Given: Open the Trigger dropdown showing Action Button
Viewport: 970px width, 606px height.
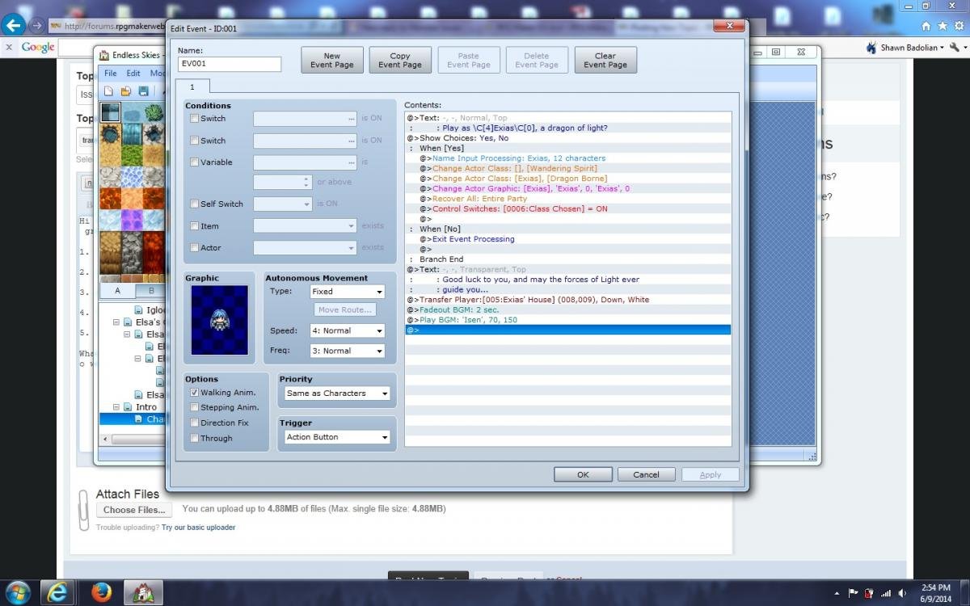Looking at the screenshot, I should 335,437.
